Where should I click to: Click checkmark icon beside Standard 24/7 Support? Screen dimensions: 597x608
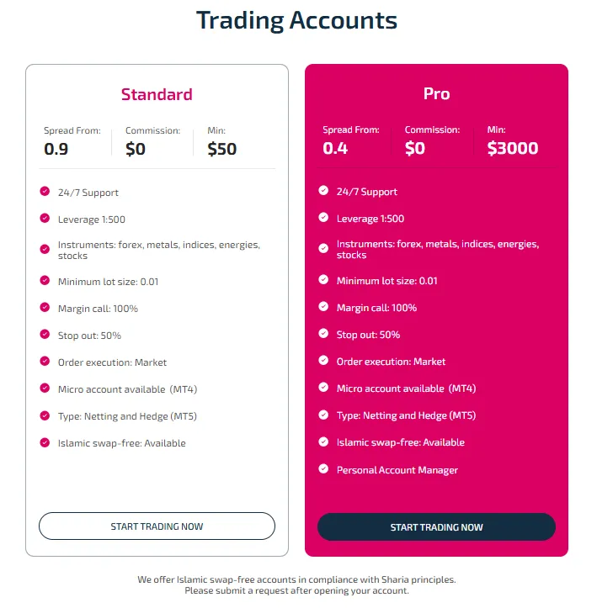[45, 192]
